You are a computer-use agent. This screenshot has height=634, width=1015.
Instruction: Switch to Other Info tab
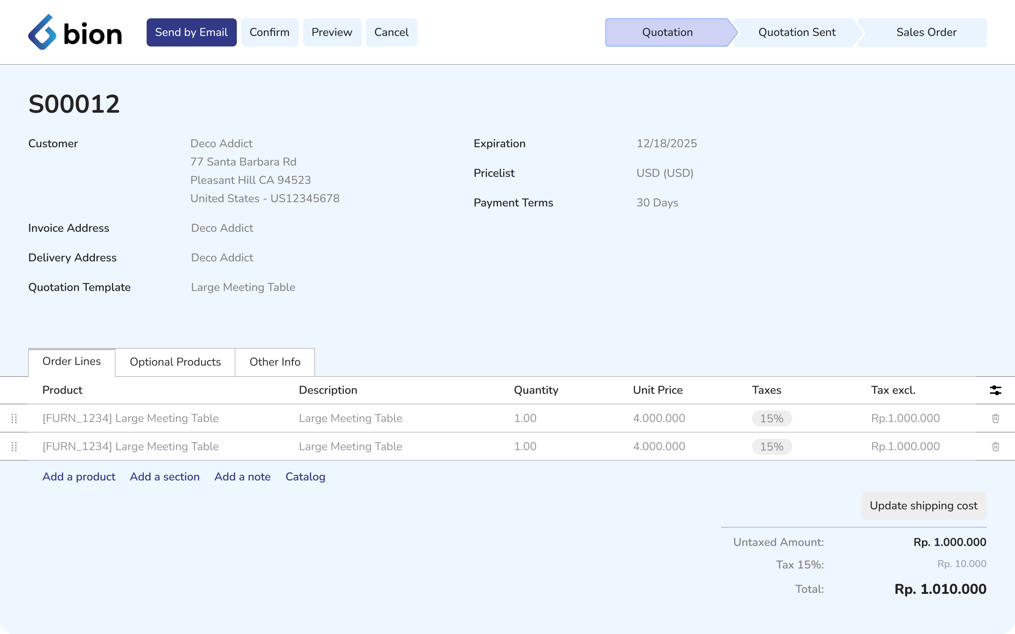(x=275, y=362)
